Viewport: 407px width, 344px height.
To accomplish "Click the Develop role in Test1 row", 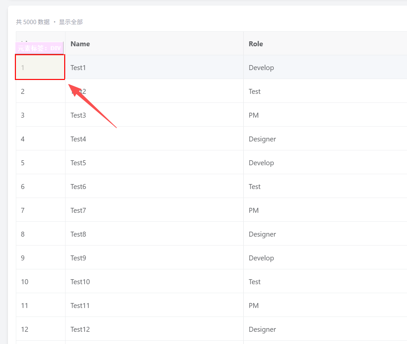I will [x=261, y=68].
